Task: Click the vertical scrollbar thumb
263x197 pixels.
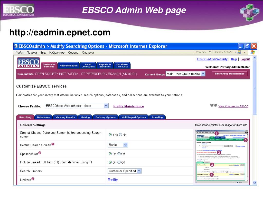Action: 255,88
